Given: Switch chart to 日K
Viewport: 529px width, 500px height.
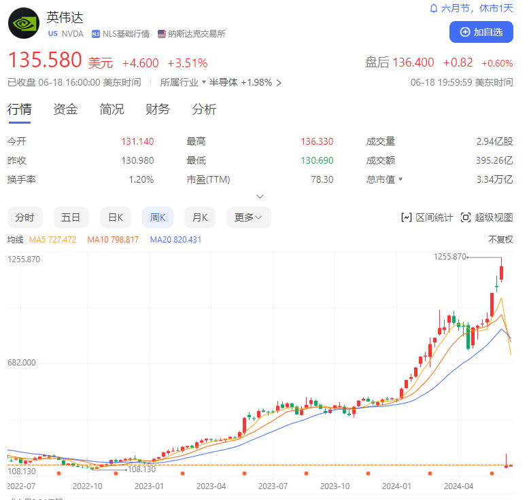Looking at the screenshot, I should (x=116, y=217).
